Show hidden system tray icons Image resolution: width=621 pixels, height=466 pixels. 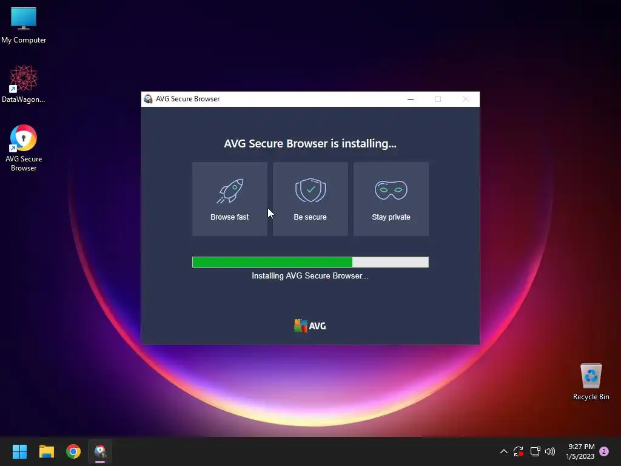coord(504,451)
